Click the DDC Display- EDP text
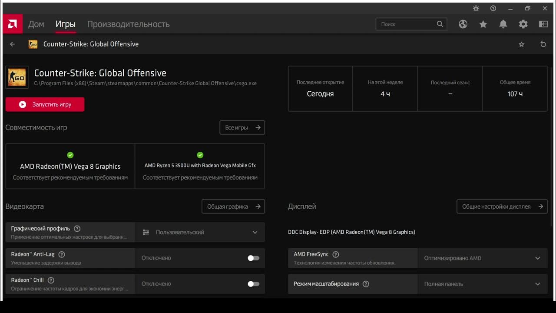Image resolution: width=556 pixels, height=313 pixels. pyautogui.click(x=351, y=232)
